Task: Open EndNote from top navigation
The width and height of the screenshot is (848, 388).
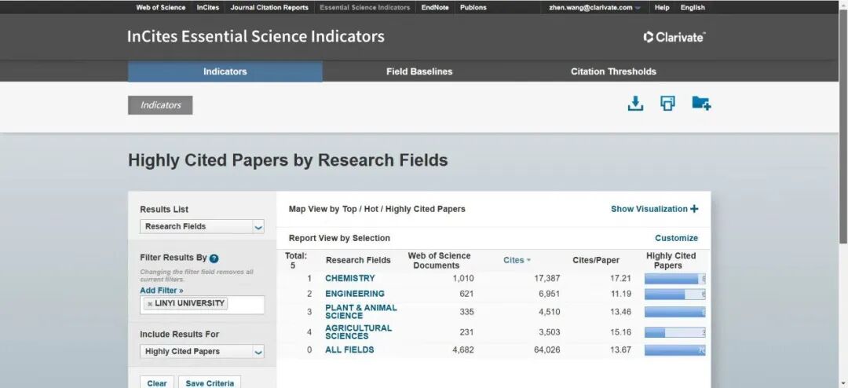Action: click(435, 8)
